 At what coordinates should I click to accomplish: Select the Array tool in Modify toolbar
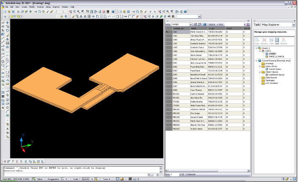pos(89,17)
